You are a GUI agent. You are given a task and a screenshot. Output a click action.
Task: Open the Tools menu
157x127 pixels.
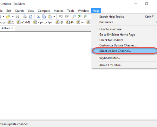click(71, 11)
